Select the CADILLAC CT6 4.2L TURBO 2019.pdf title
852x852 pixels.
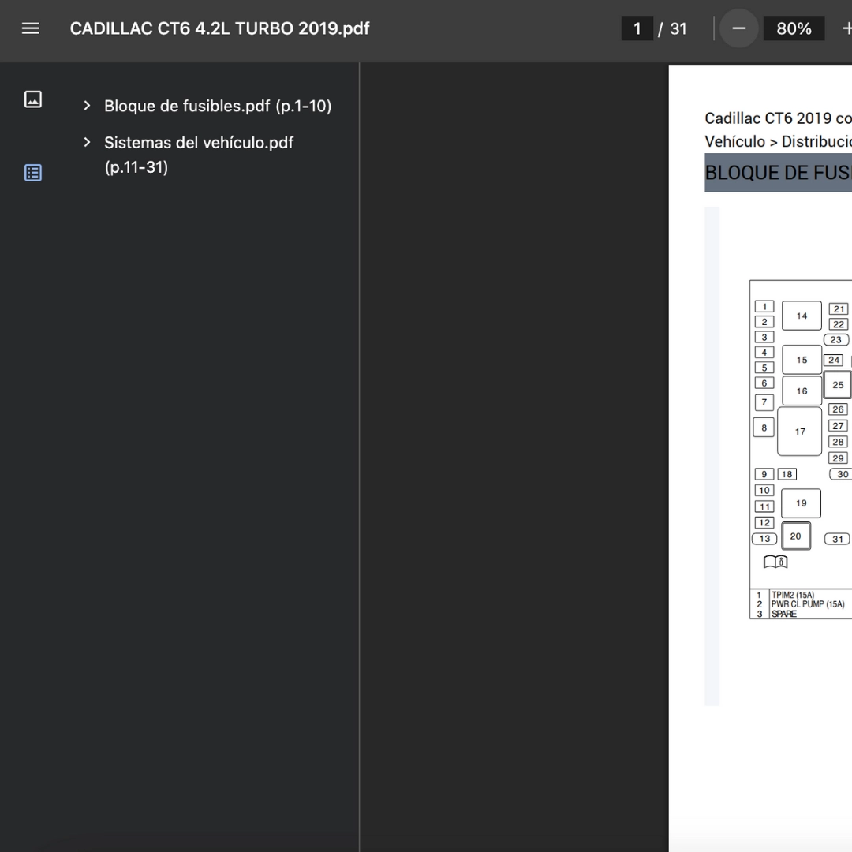tap(219, 28)
